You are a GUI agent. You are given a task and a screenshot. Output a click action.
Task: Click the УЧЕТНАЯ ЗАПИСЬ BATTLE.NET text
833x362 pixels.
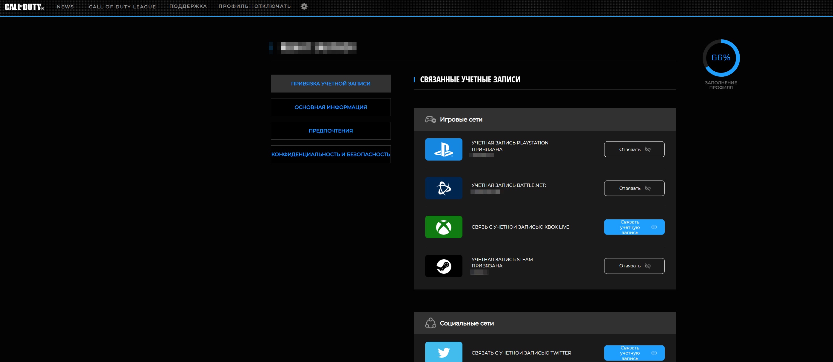(x=509, y=185)
